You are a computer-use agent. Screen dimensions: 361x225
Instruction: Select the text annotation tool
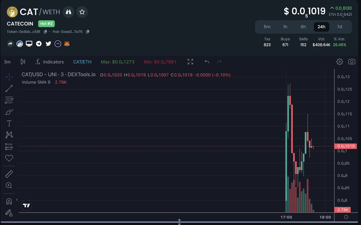[x=9, y=123]
